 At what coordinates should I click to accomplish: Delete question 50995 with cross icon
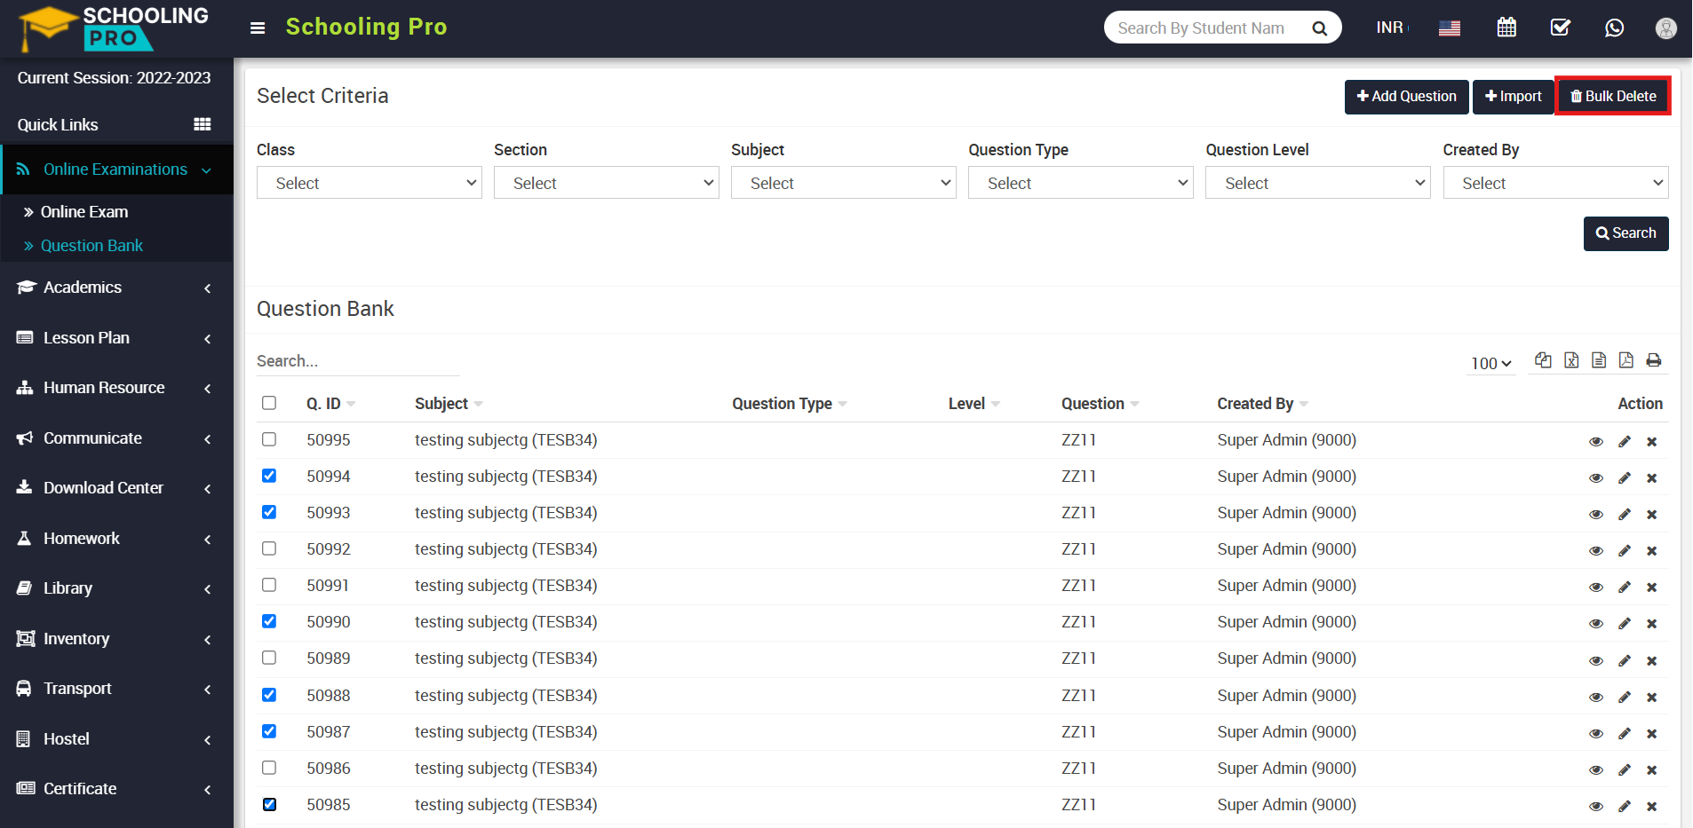1652,442
